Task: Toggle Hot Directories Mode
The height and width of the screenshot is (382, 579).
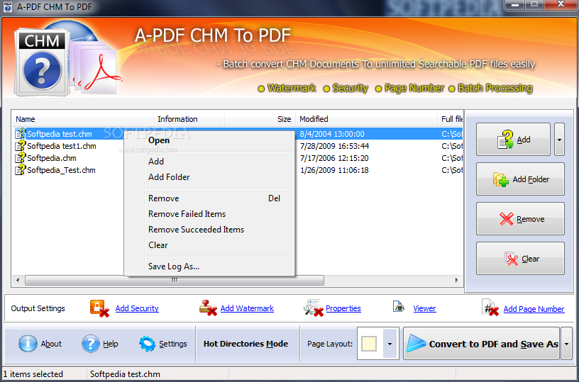Action: (x=246, y=344)
